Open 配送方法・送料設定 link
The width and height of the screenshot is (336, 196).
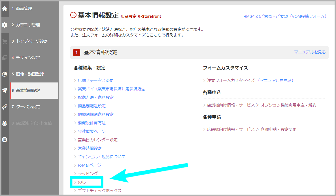95,97
